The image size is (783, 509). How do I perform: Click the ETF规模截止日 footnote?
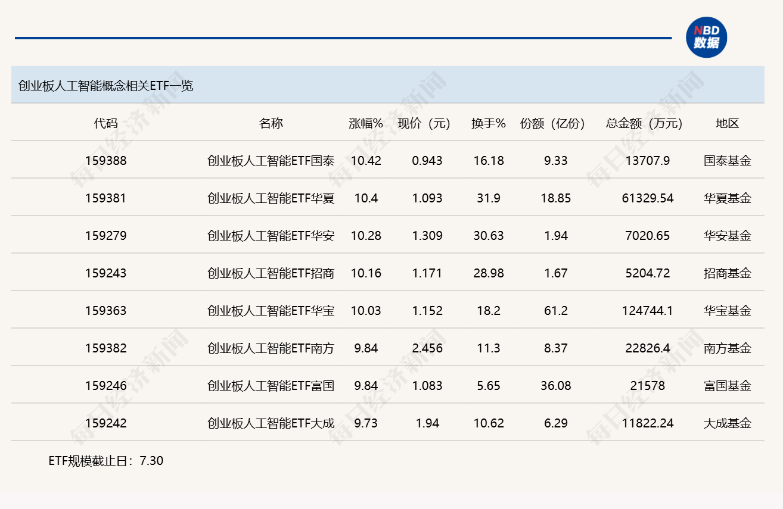106,460
